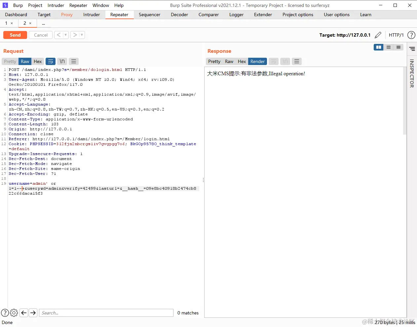Switch to the Target tab
Image resolution: width=417 pixels, height=327 pixels.
(x=44, y=15)
